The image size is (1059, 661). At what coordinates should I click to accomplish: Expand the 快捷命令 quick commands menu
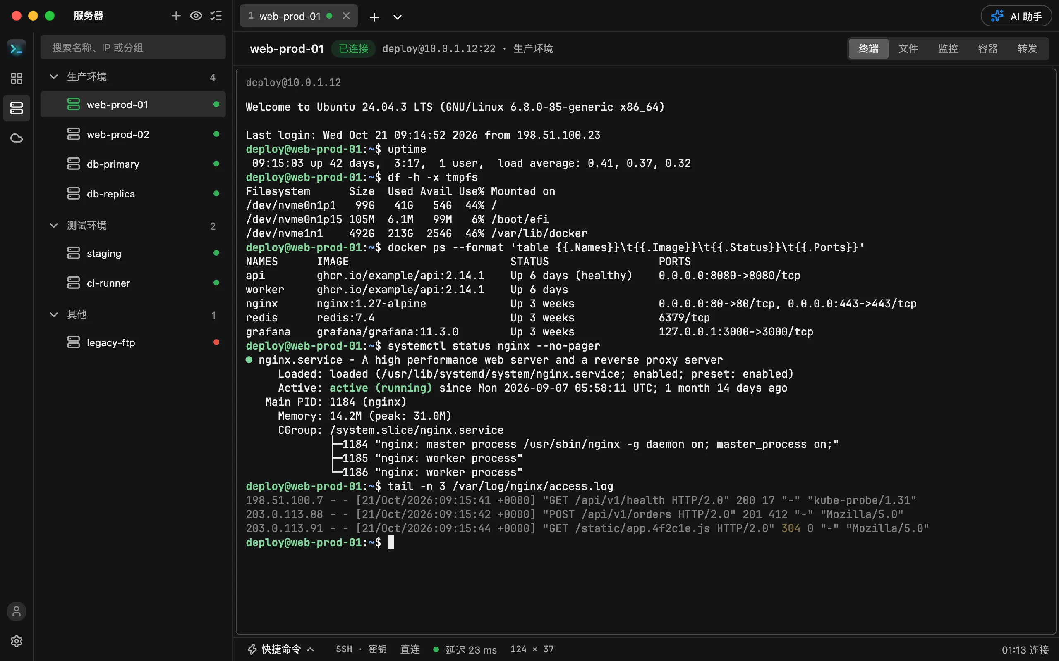click(x=281, y=649)
